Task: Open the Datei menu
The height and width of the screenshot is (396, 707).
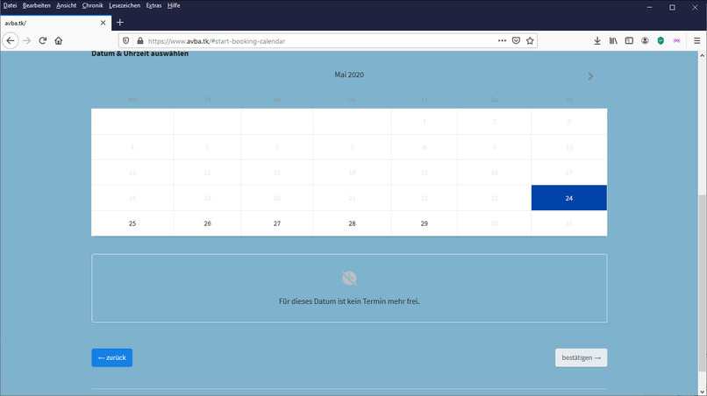Action: pyautogui.click(x=10, y=5)
